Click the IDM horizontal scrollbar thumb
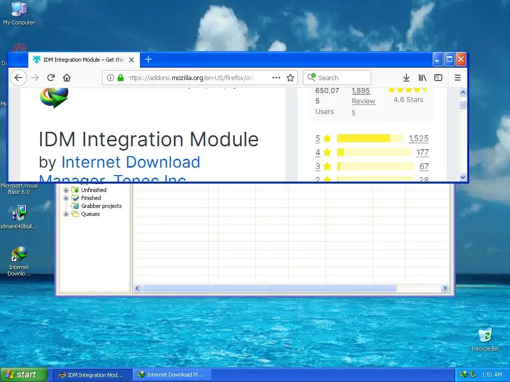Viewport: 510px width, 382px height. point(269,288)
